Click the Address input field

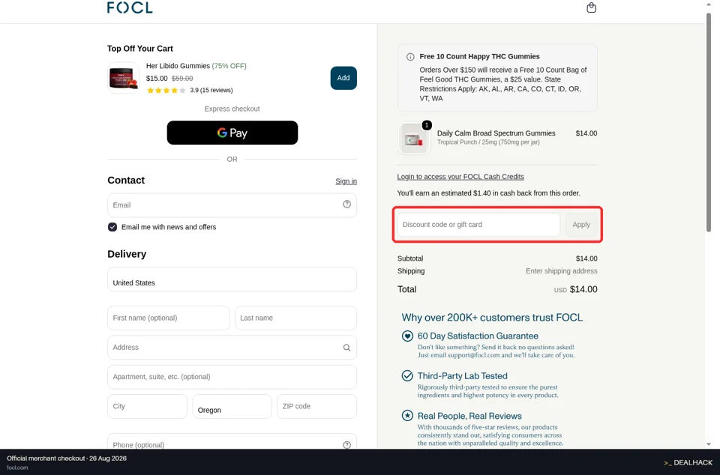point(232,348)
